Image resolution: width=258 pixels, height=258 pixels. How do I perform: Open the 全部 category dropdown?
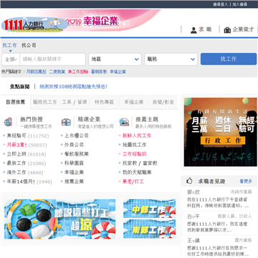point(11,59)
